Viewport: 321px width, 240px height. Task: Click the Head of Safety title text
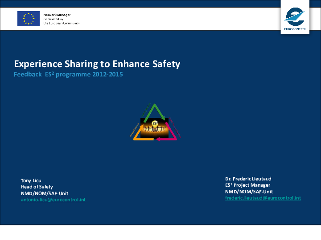click(x=37, y=187)
